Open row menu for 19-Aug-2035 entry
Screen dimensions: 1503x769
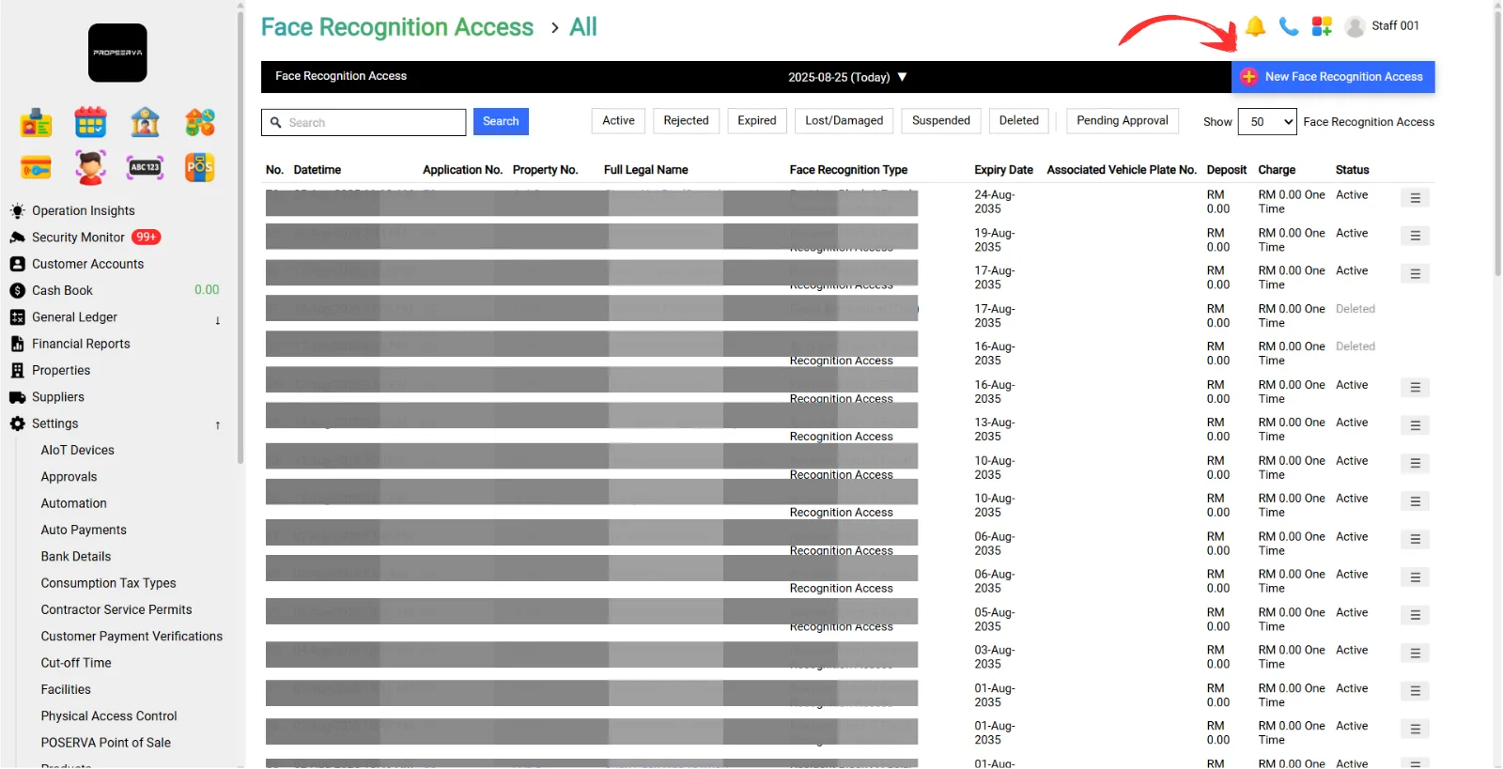(x=1415, y=236)
